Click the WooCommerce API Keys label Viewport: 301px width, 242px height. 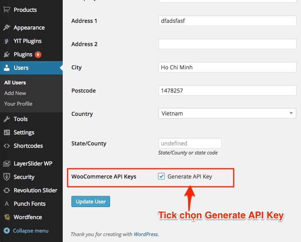pos(104,177)
